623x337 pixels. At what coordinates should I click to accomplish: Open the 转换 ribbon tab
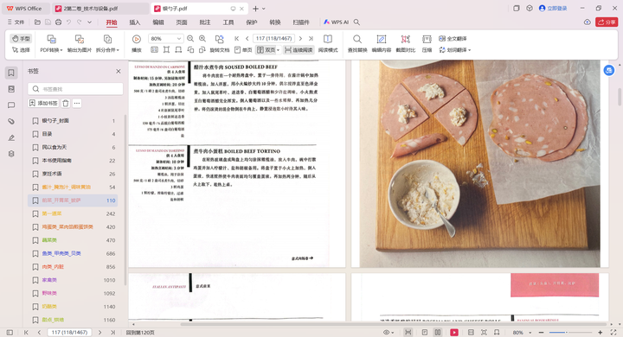275,22
